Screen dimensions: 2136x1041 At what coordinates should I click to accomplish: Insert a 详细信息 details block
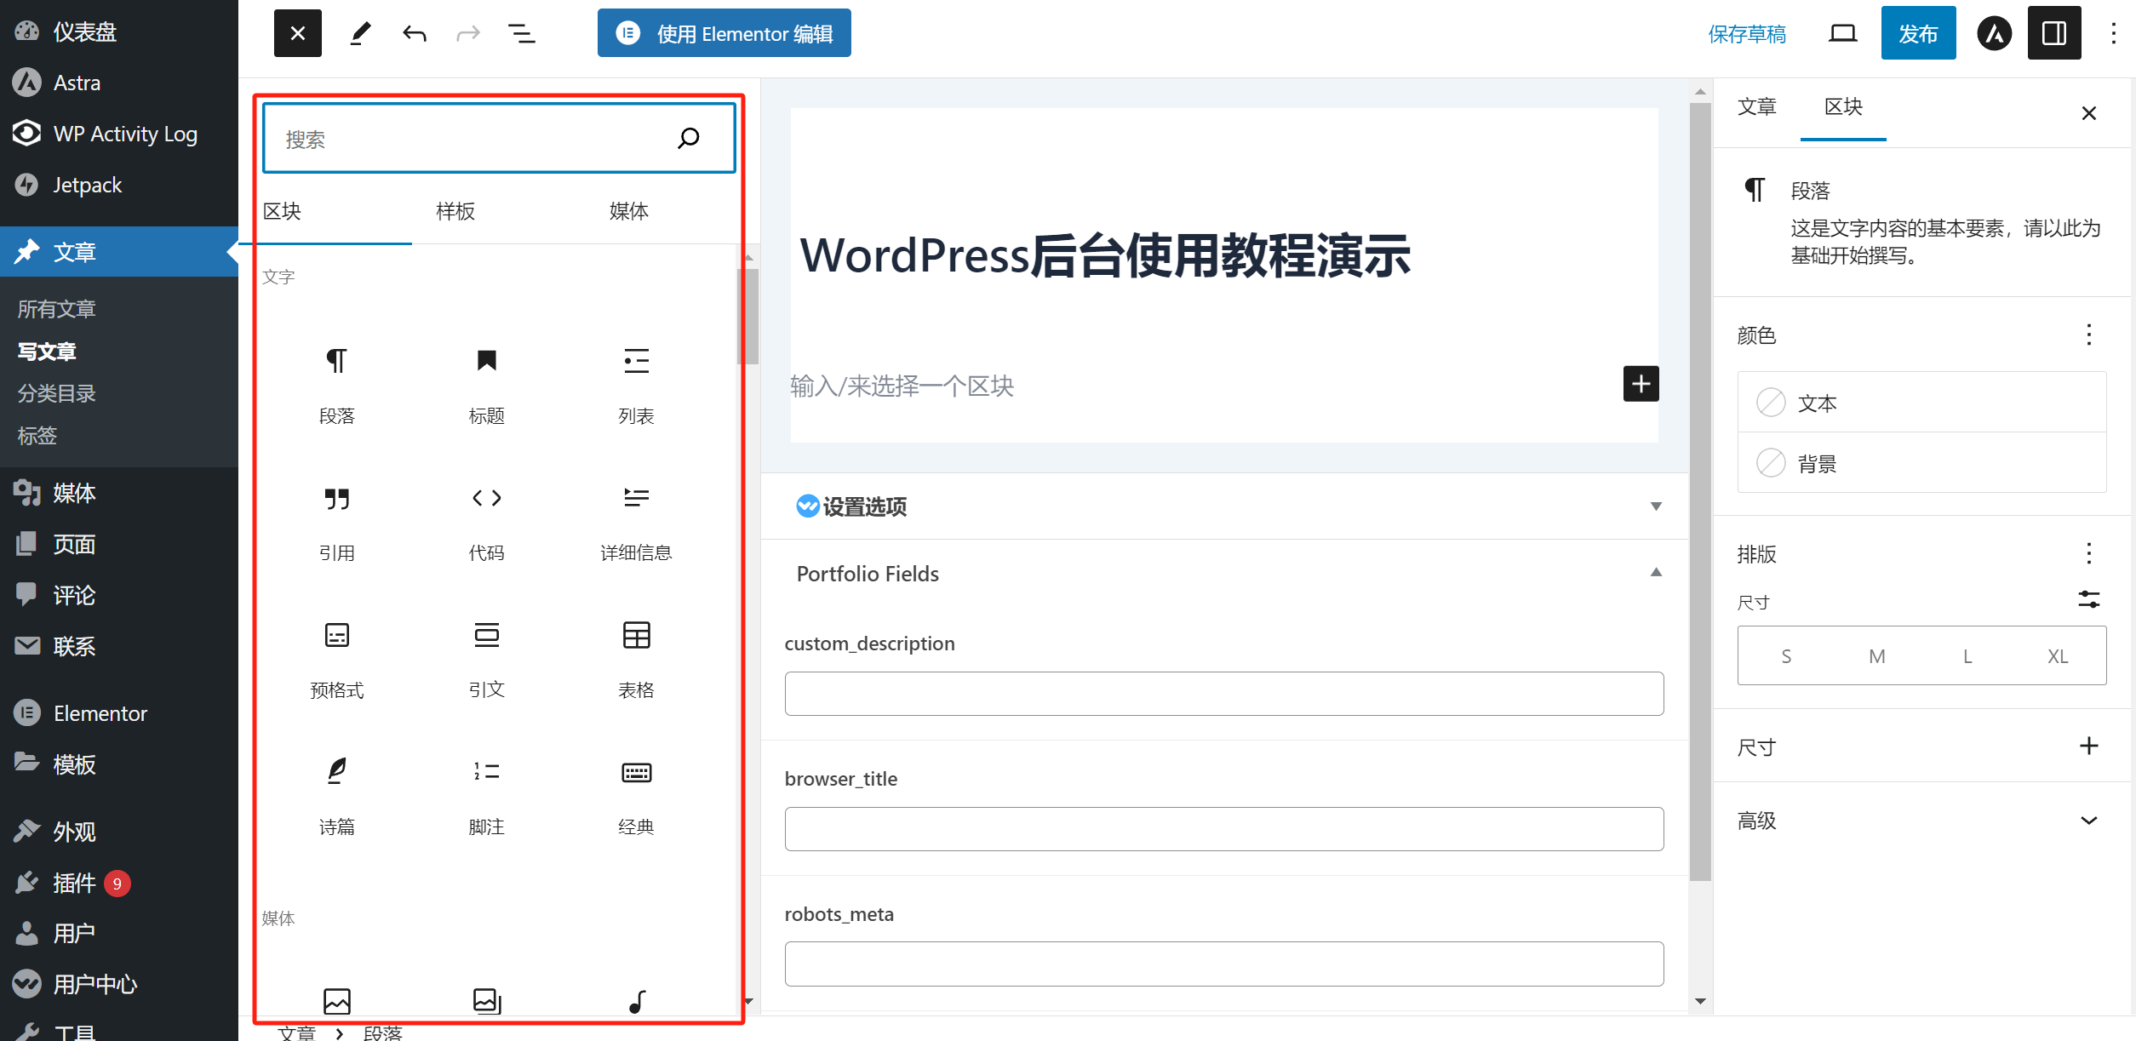click(x=636, y=522)
